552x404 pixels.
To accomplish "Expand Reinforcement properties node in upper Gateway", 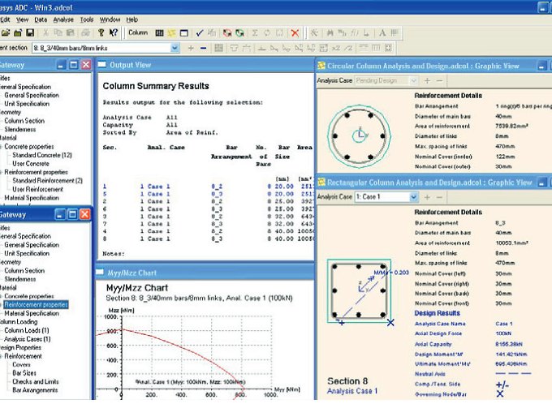I will point(2,173).
